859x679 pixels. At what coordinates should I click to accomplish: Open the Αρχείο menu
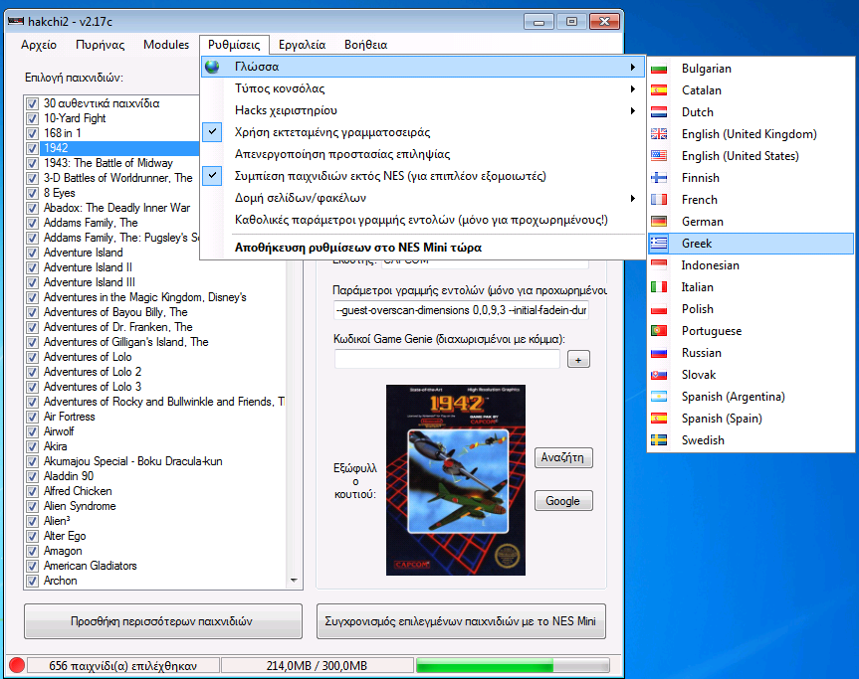click(x=39, y=45)
